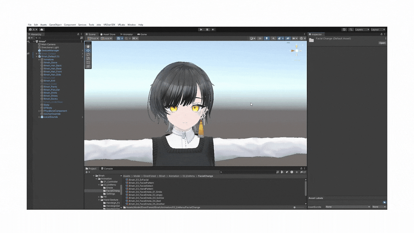414x233 pixels.
Task: Lock the Inspector panel
Action: point(381,34)
